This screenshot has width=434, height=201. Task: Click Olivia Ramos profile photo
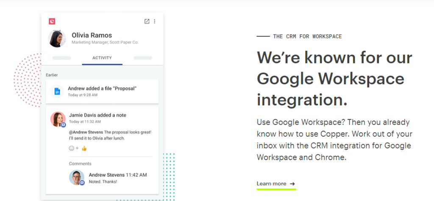57,39
